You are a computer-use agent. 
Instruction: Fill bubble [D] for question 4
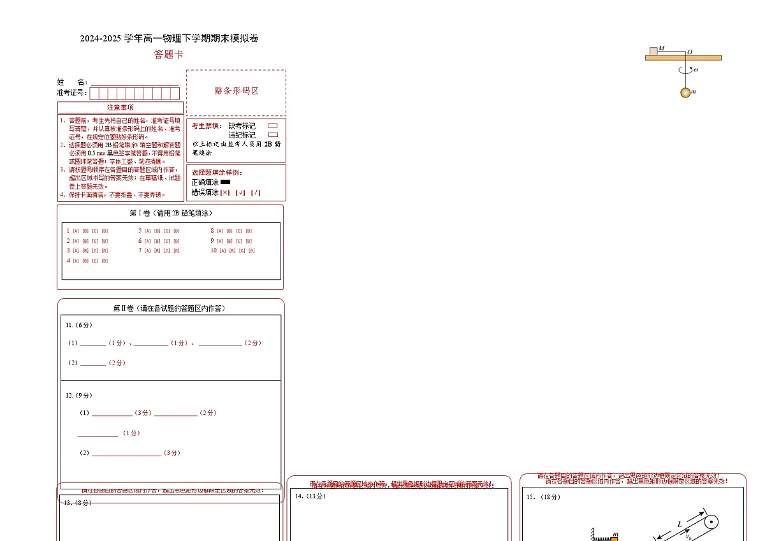coord(105,261)
